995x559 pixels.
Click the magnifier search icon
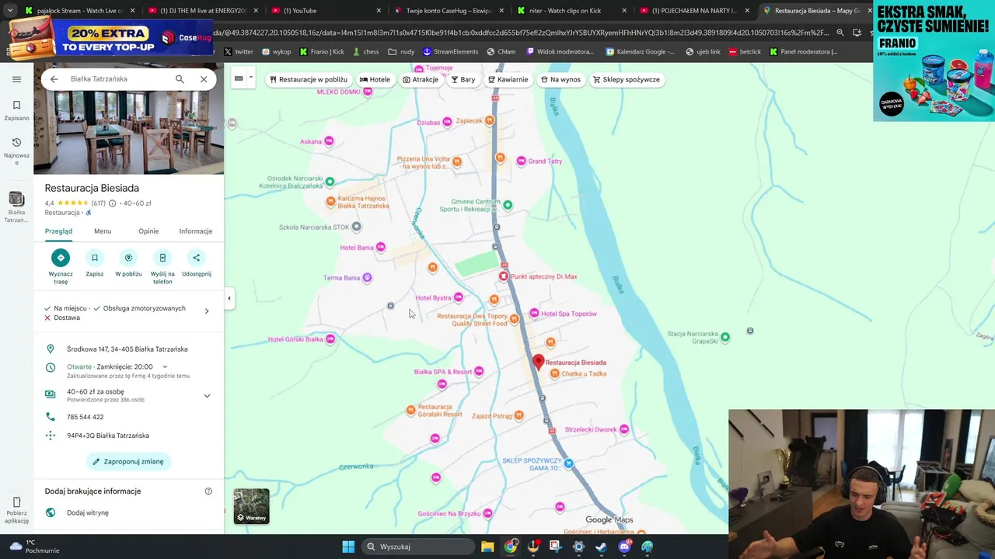180,79
